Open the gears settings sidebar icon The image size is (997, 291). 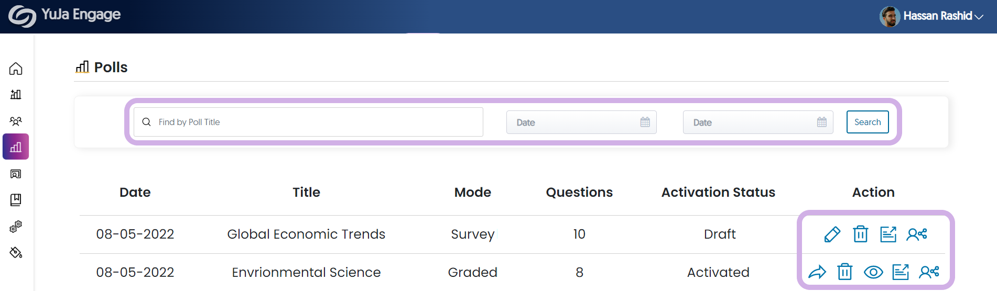(16, 226)
